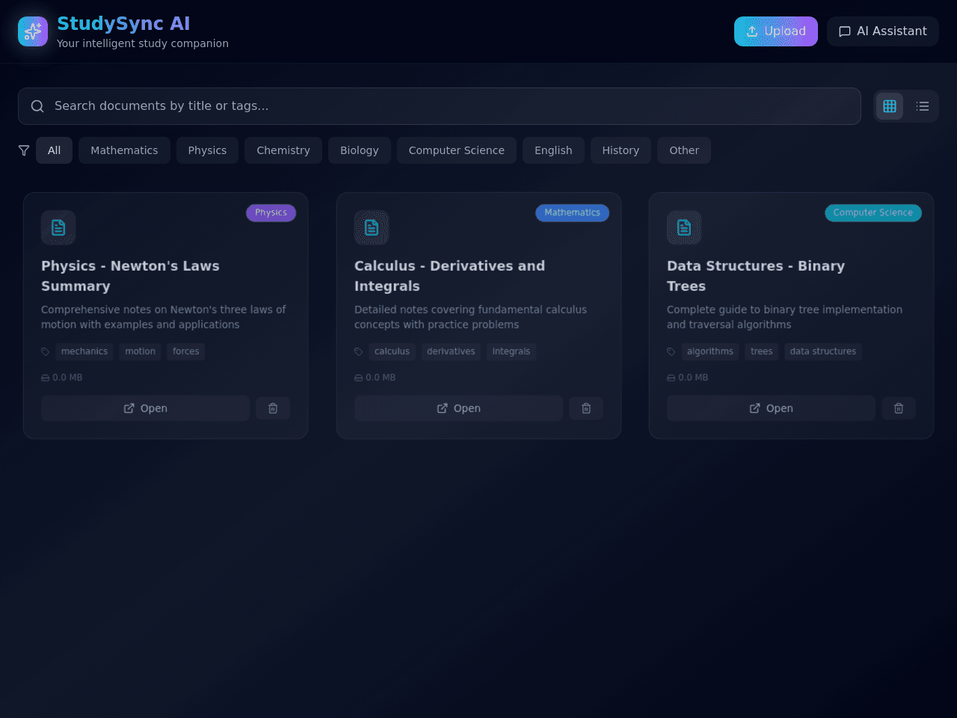
Task: Click the forces tag
Action: (186, 352)
